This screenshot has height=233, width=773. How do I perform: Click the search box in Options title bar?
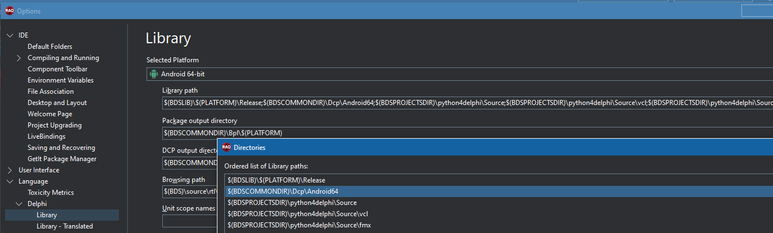tap(757, 11)
